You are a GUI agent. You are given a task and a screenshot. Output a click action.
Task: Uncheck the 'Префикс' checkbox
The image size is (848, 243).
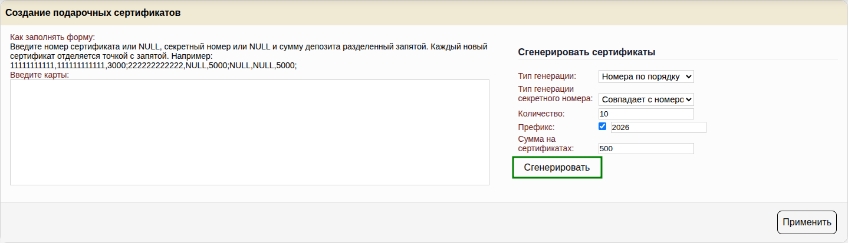[603, 127]
